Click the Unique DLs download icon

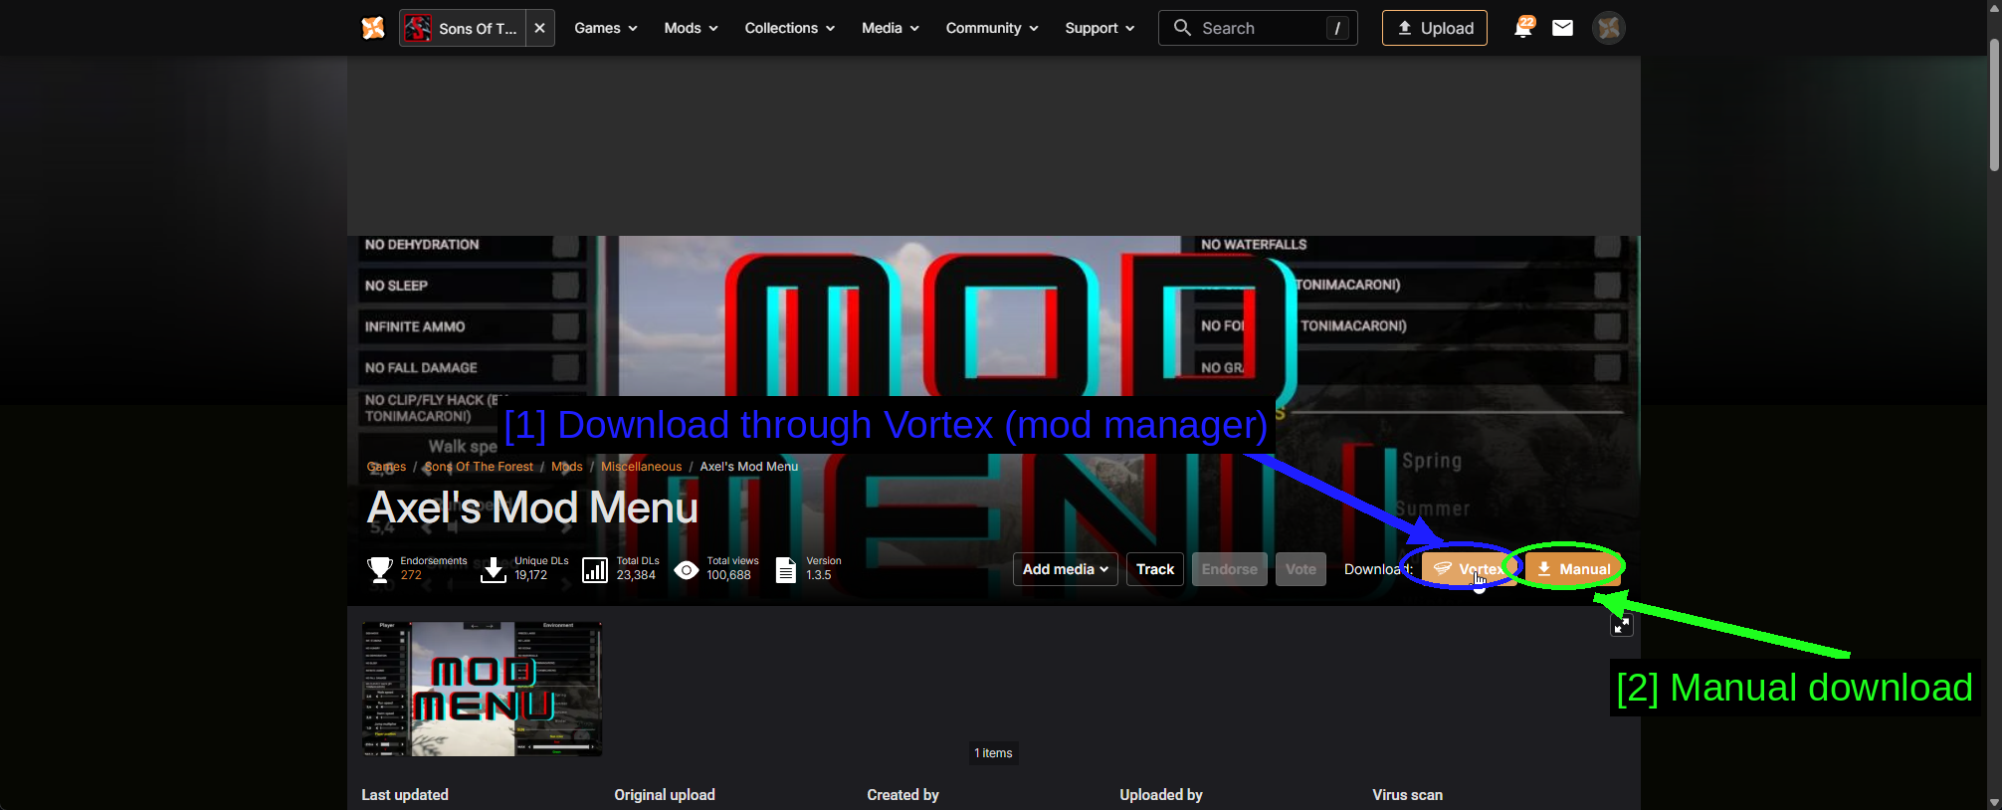pos(494,569)
